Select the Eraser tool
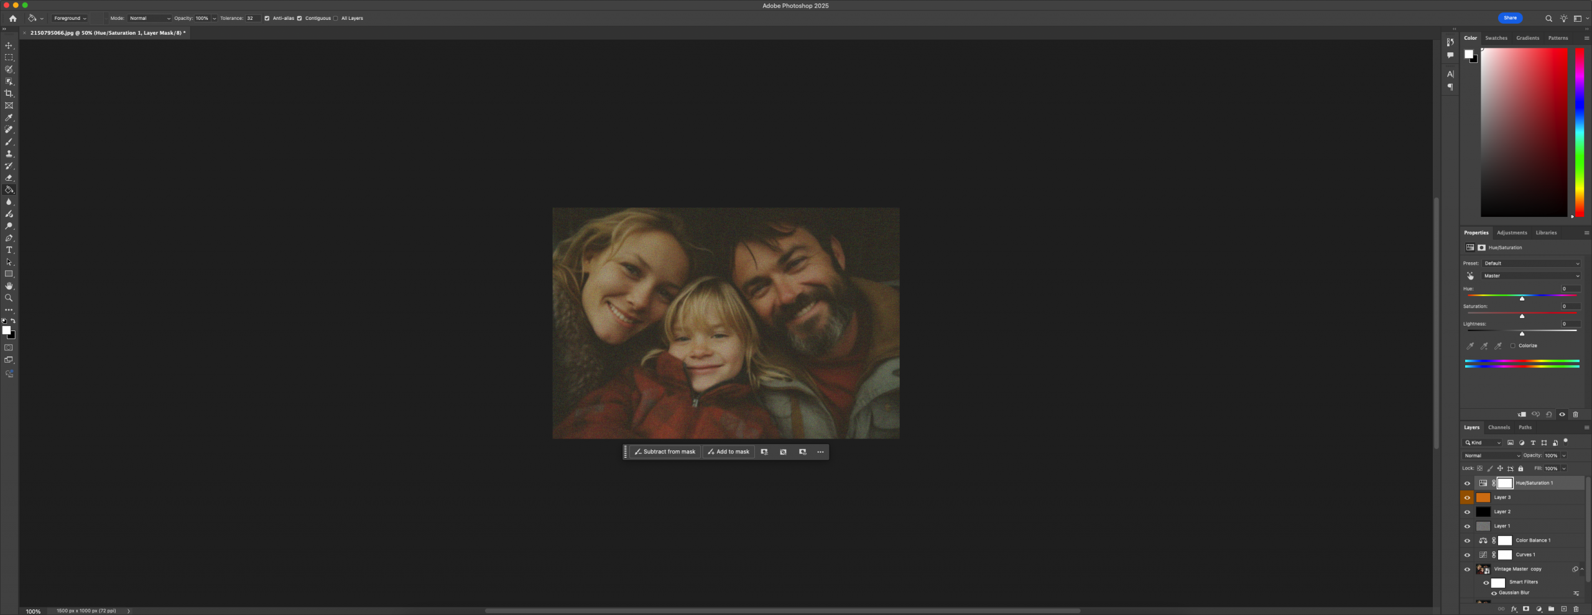Viewport: 1592px width, 615px height. 9,178
